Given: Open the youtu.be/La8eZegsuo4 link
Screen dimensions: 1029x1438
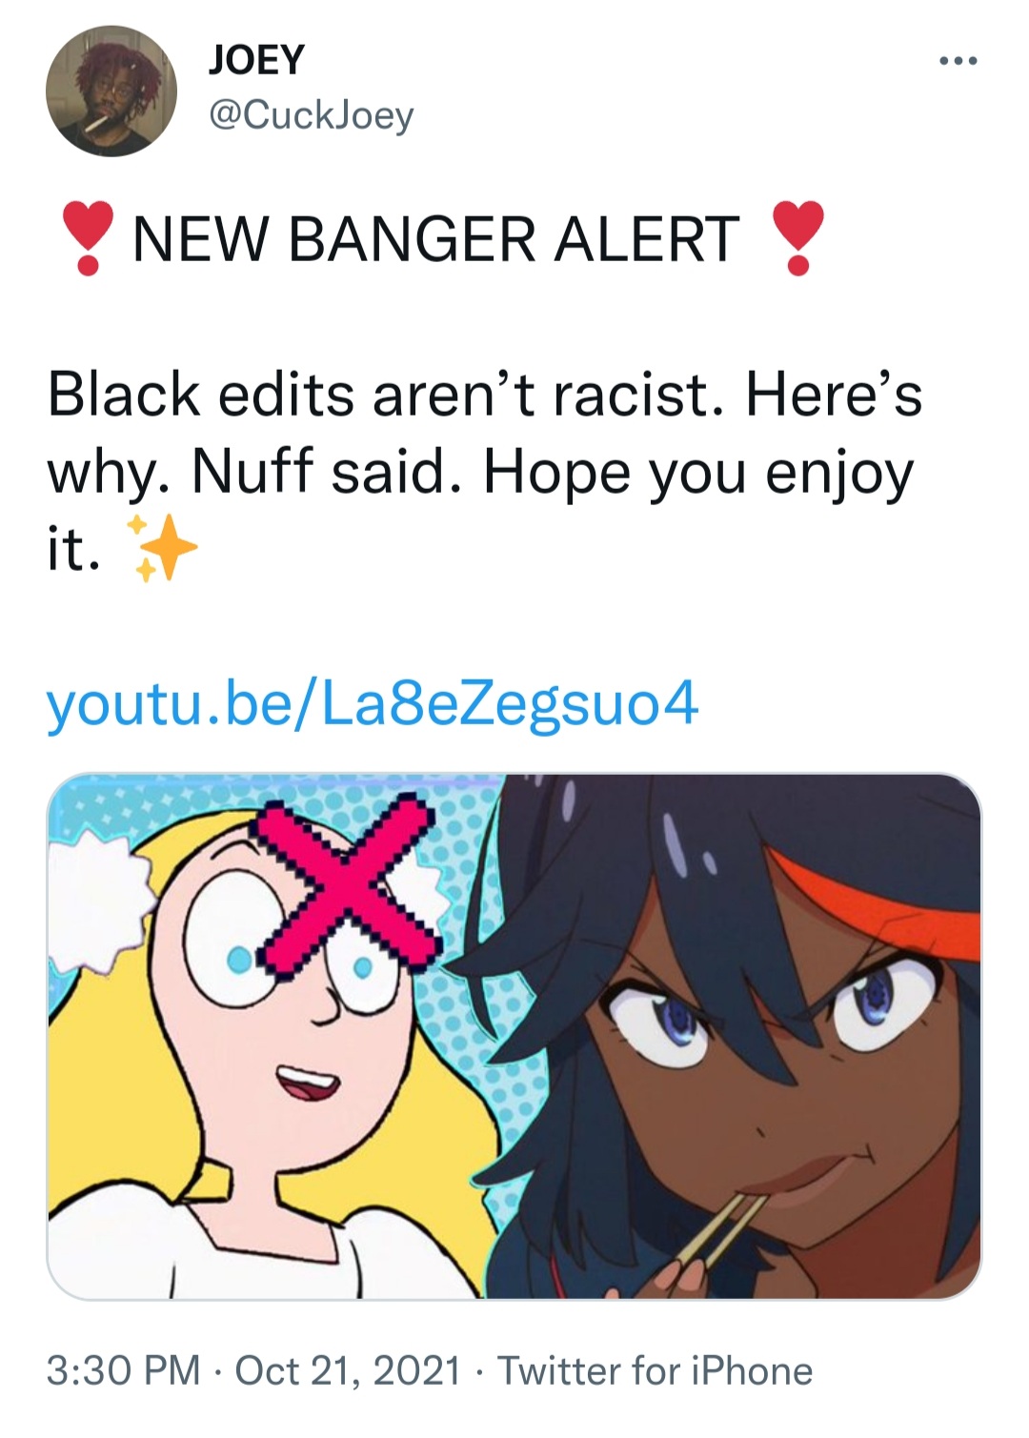Looking at the screenshot, I should 373,705.
